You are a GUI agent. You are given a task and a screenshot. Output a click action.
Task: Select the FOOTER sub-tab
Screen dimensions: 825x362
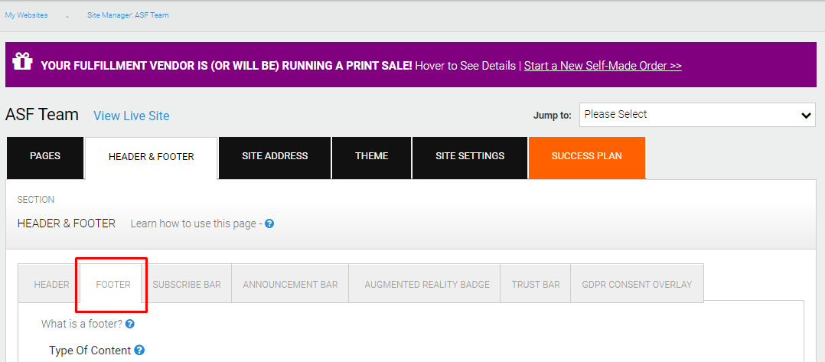click(113, 285)
